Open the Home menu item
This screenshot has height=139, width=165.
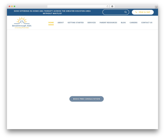[51, 23]
